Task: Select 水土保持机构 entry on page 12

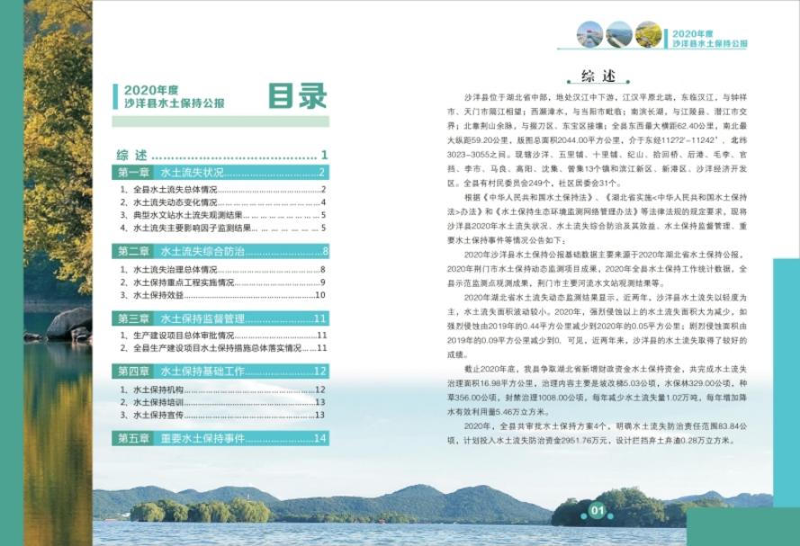Action: pos(223,389)
